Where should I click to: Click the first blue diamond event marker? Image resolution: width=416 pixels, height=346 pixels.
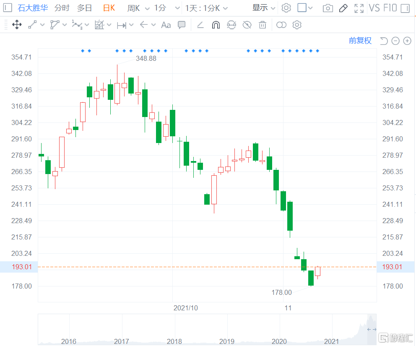pos(83,51)
